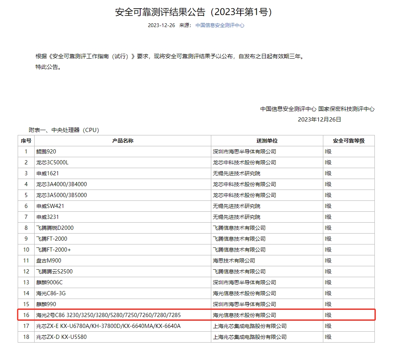The height and width of the screenshot is (349, 403).
Task: Select the 麒麟9006C product cell
Action: point(49,282)
